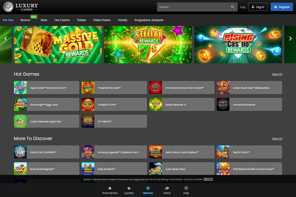View all Hot Games
The width and height of the screenshot is (296, 197).
[x=277, y=74]
